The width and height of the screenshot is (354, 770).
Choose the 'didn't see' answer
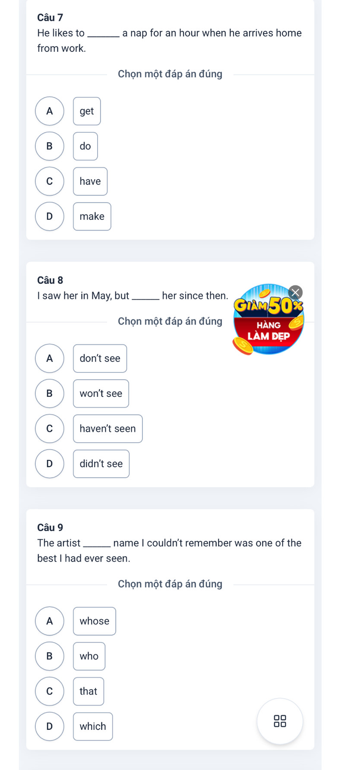pyautogui.click(x=101, y=464)
